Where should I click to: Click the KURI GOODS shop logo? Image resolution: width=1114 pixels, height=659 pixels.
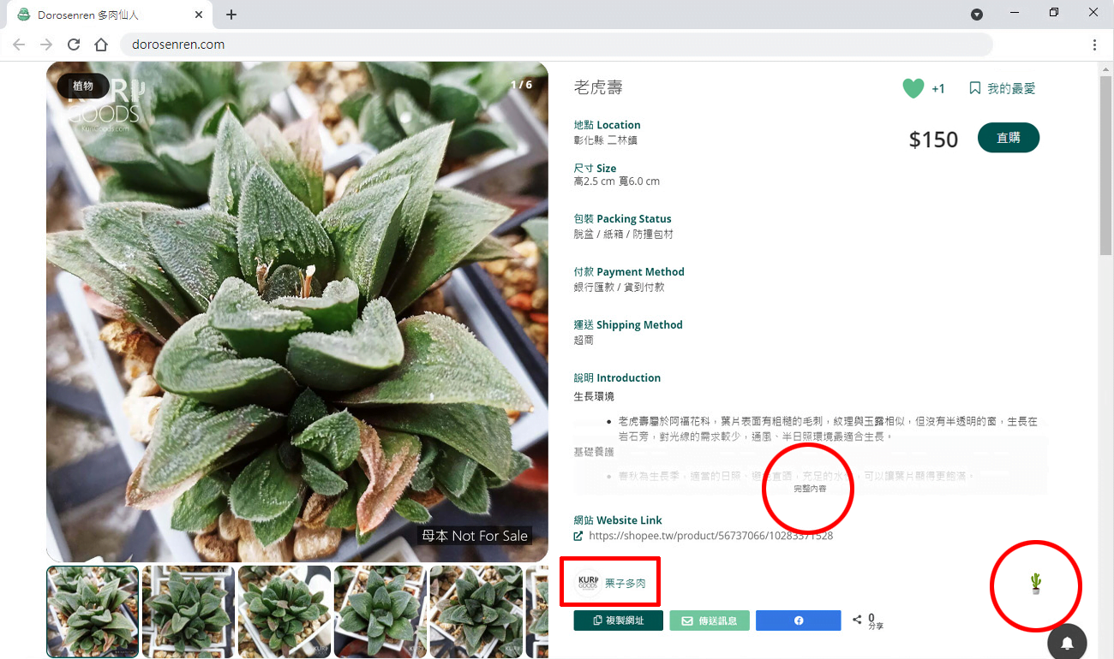(587, 581)
